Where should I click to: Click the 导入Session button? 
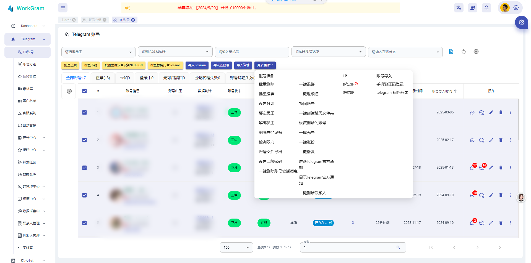(197, 65)
